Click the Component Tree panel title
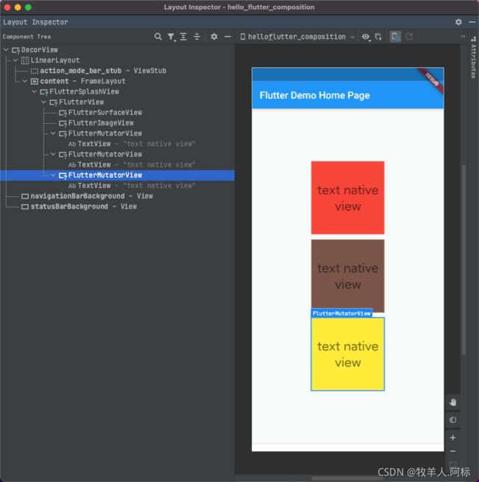 (x=27, y=37)
